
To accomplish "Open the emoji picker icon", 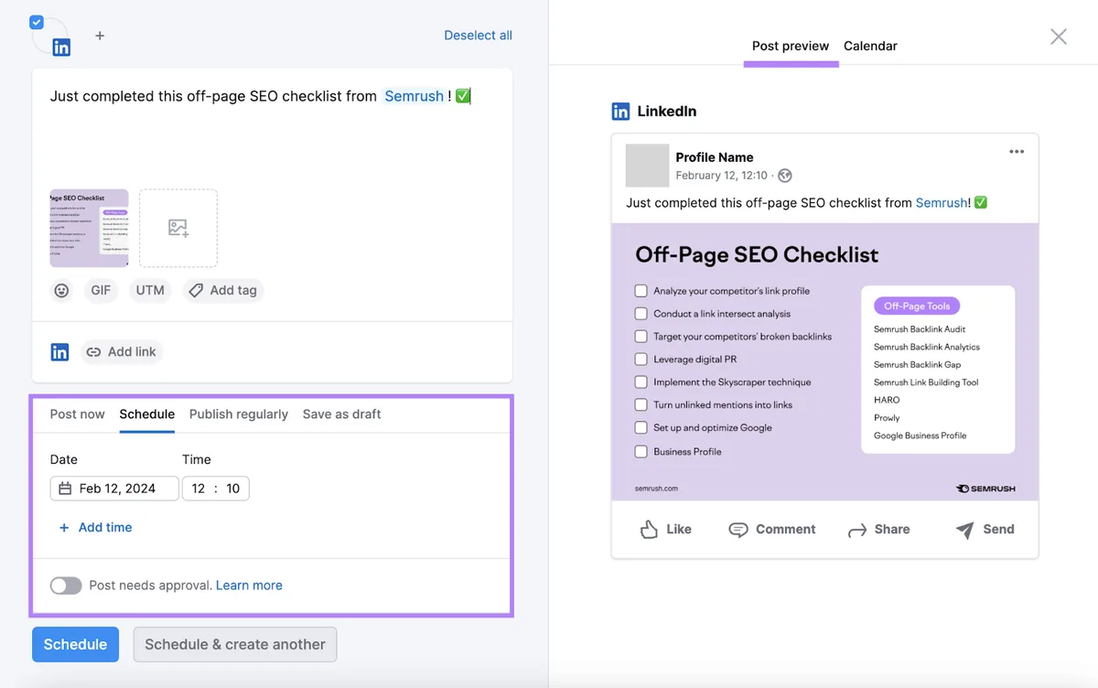I will (61, 290).
